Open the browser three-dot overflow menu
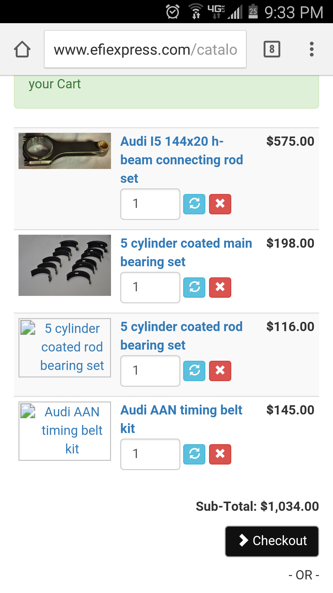Screen dimensions: 333x593 click(311, 49)
